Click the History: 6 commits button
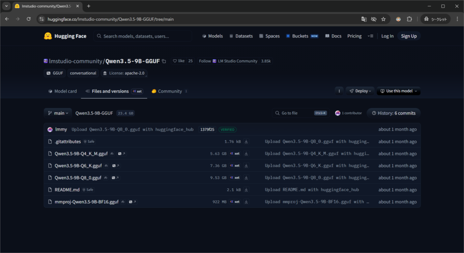This screenshot has height=253, width=464. (x=393, y=113)
